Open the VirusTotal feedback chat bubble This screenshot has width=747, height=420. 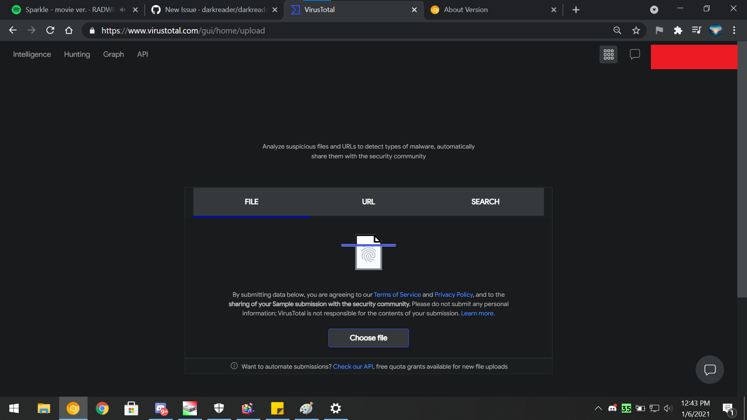[635, 54]
